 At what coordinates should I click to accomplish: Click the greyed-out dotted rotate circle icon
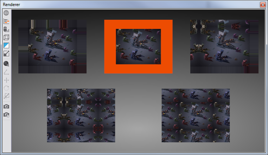[6, 88]
